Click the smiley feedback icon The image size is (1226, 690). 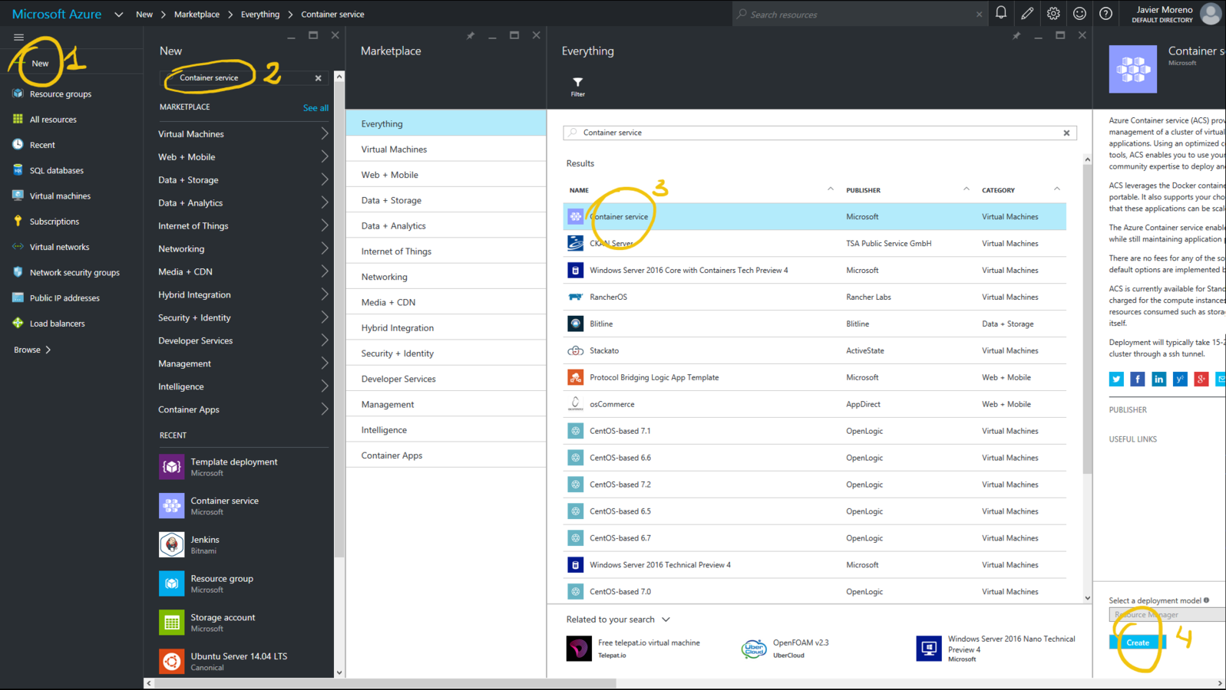[1079, 13]
